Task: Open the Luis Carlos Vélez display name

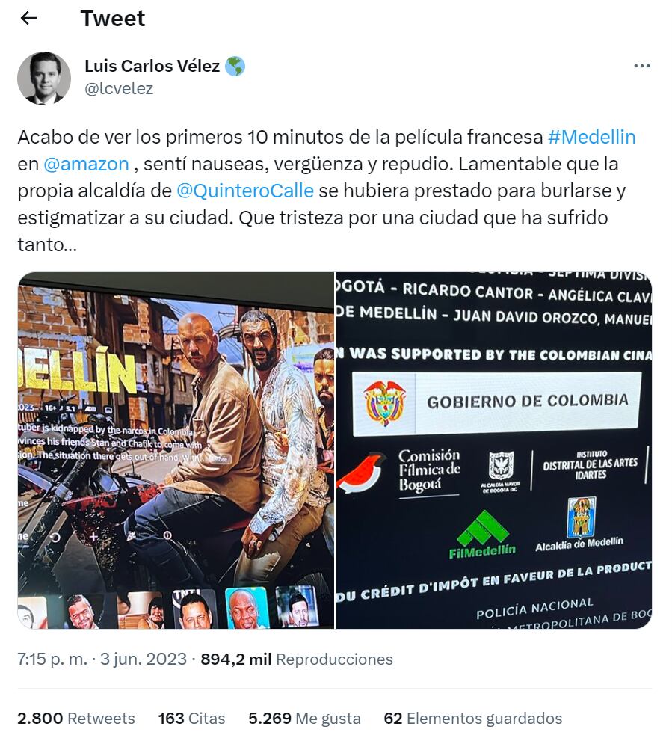Action: pos(152,66)
